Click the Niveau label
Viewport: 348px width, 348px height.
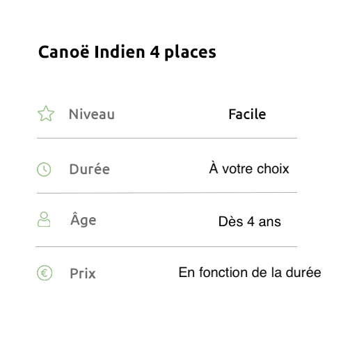(x=92, y=114)
